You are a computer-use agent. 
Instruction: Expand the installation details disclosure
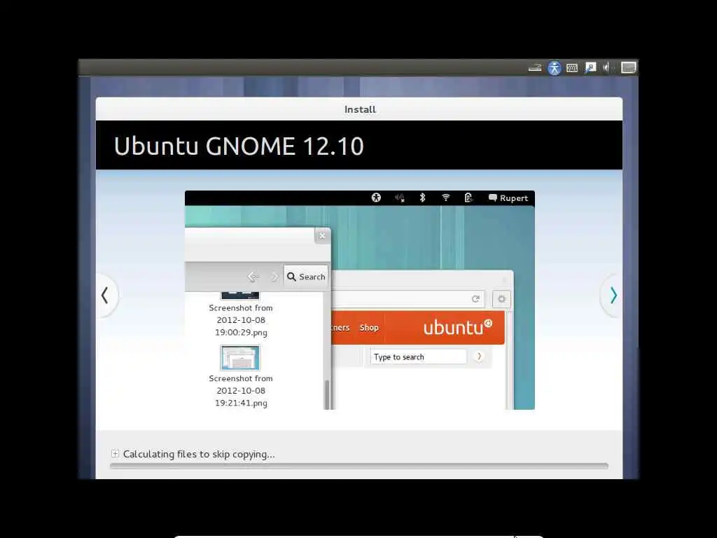tap(115, 454)
